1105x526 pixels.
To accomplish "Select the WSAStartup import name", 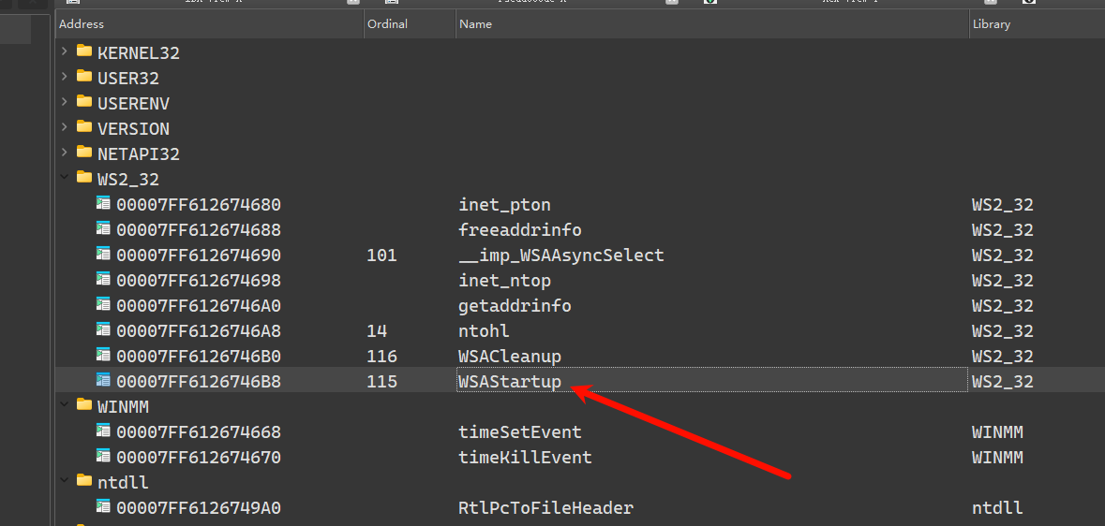I will tap(510, 382).
